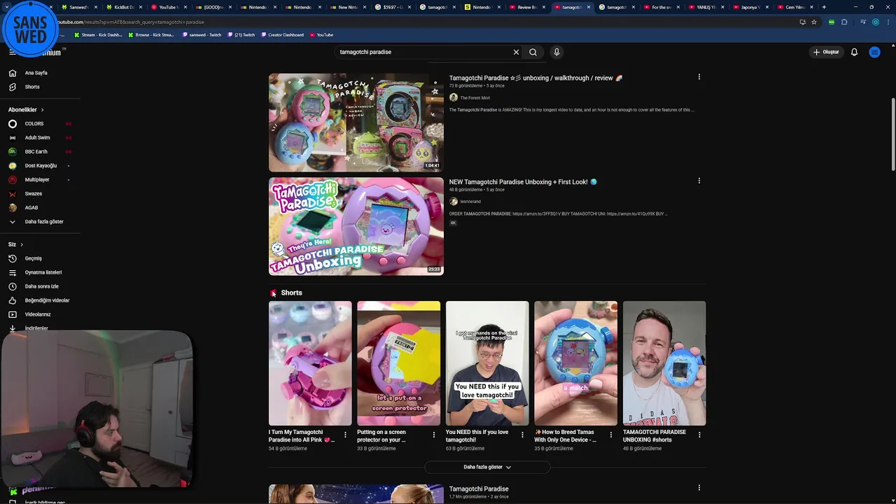The image size is (896, 504).
Task: Expand Shorts shelf with Daha fazla göster
Action: 487,467
